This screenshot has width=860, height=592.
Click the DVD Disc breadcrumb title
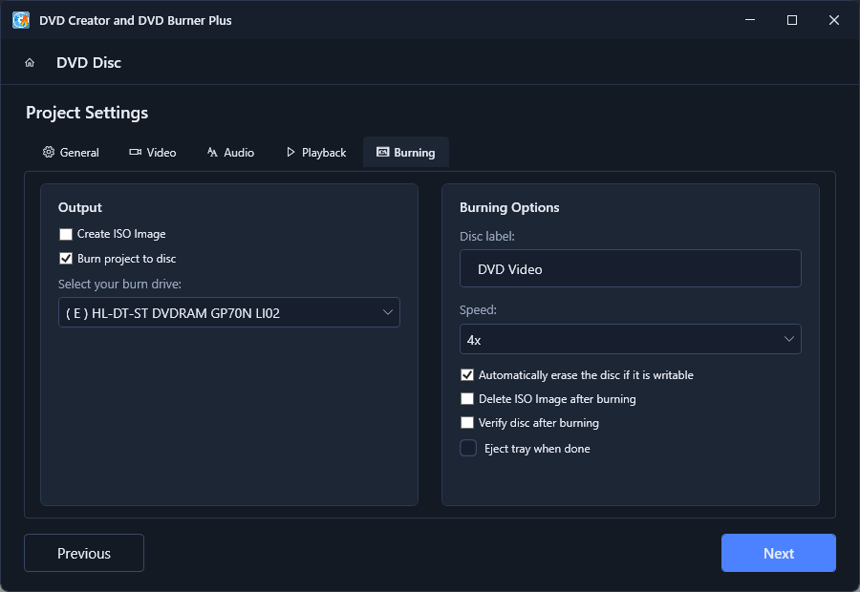pyautogui.click(x=89, y=62)
